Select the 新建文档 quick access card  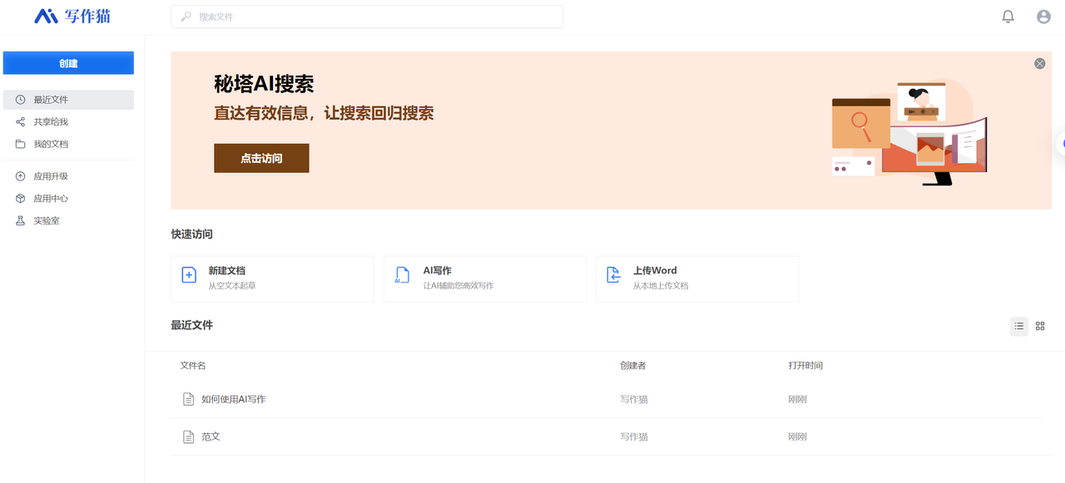(x=272, y=278)
